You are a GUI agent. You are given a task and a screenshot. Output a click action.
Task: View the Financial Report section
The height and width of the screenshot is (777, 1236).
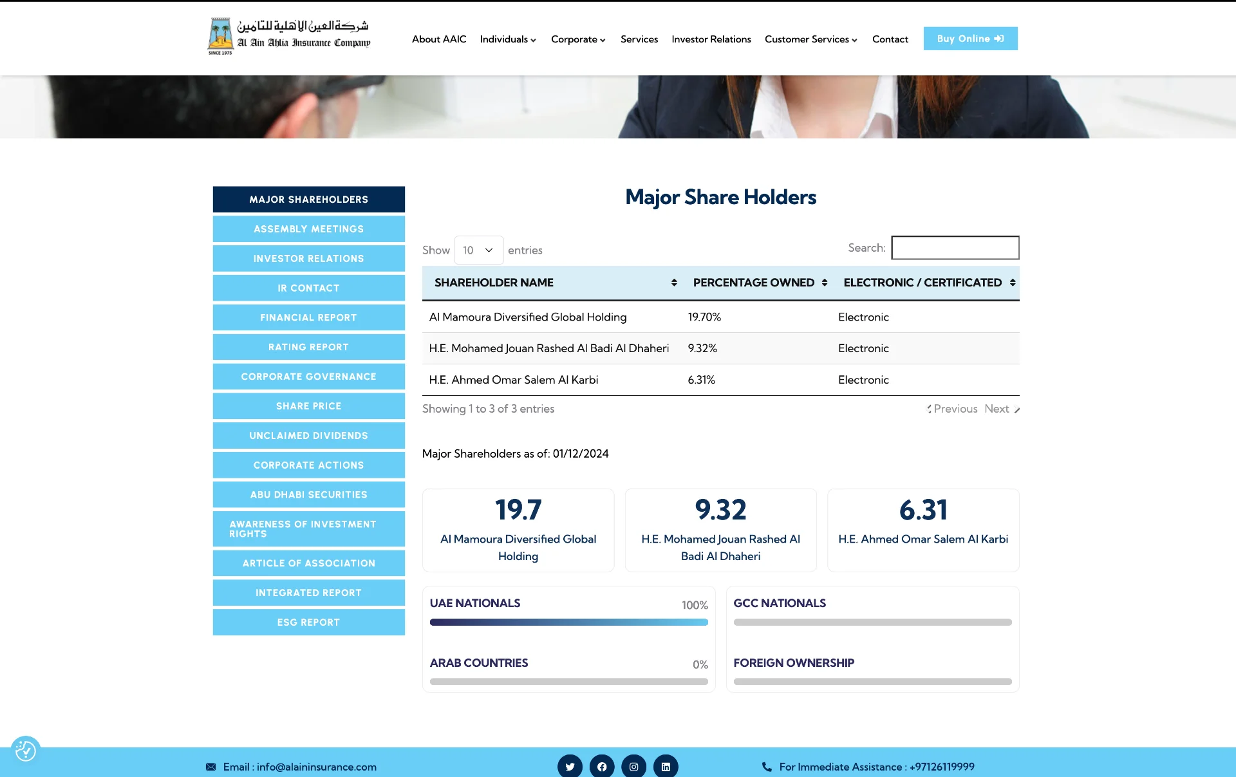[309, 317]
